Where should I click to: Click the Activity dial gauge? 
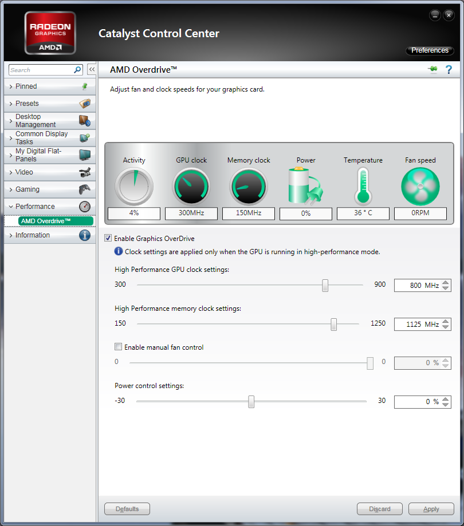point(134,187)
